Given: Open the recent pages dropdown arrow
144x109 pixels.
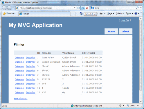Looking at the screenshot, I should coord(13,8).
